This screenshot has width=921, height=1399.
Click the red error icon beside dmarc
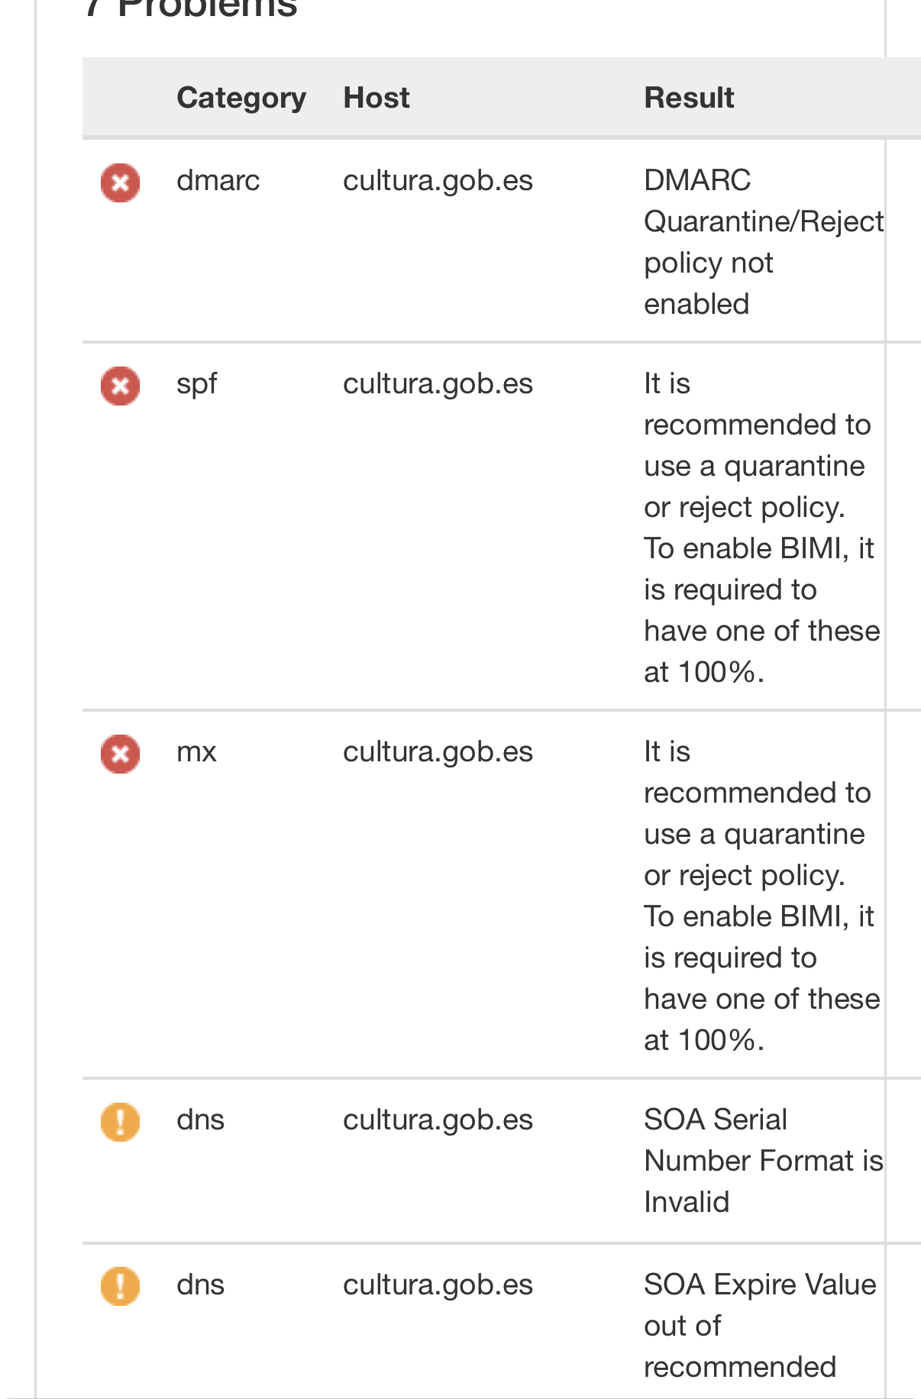(x=119, y=183)
